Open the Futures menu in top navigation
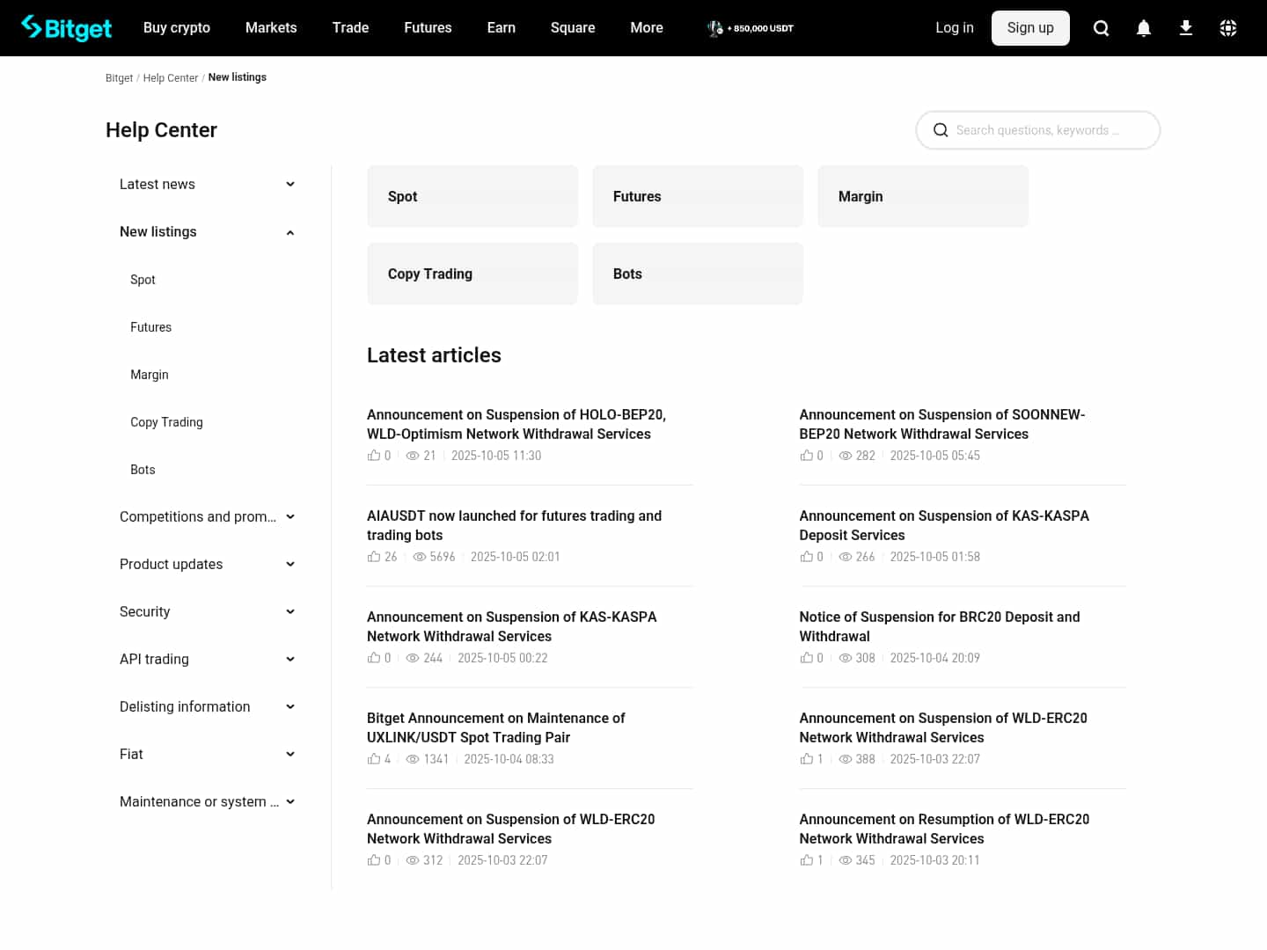Screen dimensions: 1267x950 coord(428,28)
